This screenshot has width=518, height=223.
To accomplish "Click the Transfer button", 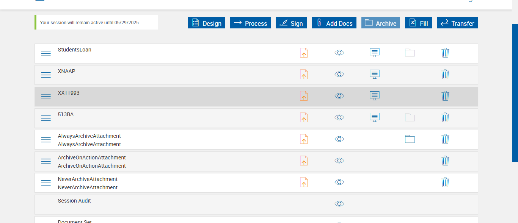I will (457, 23).
